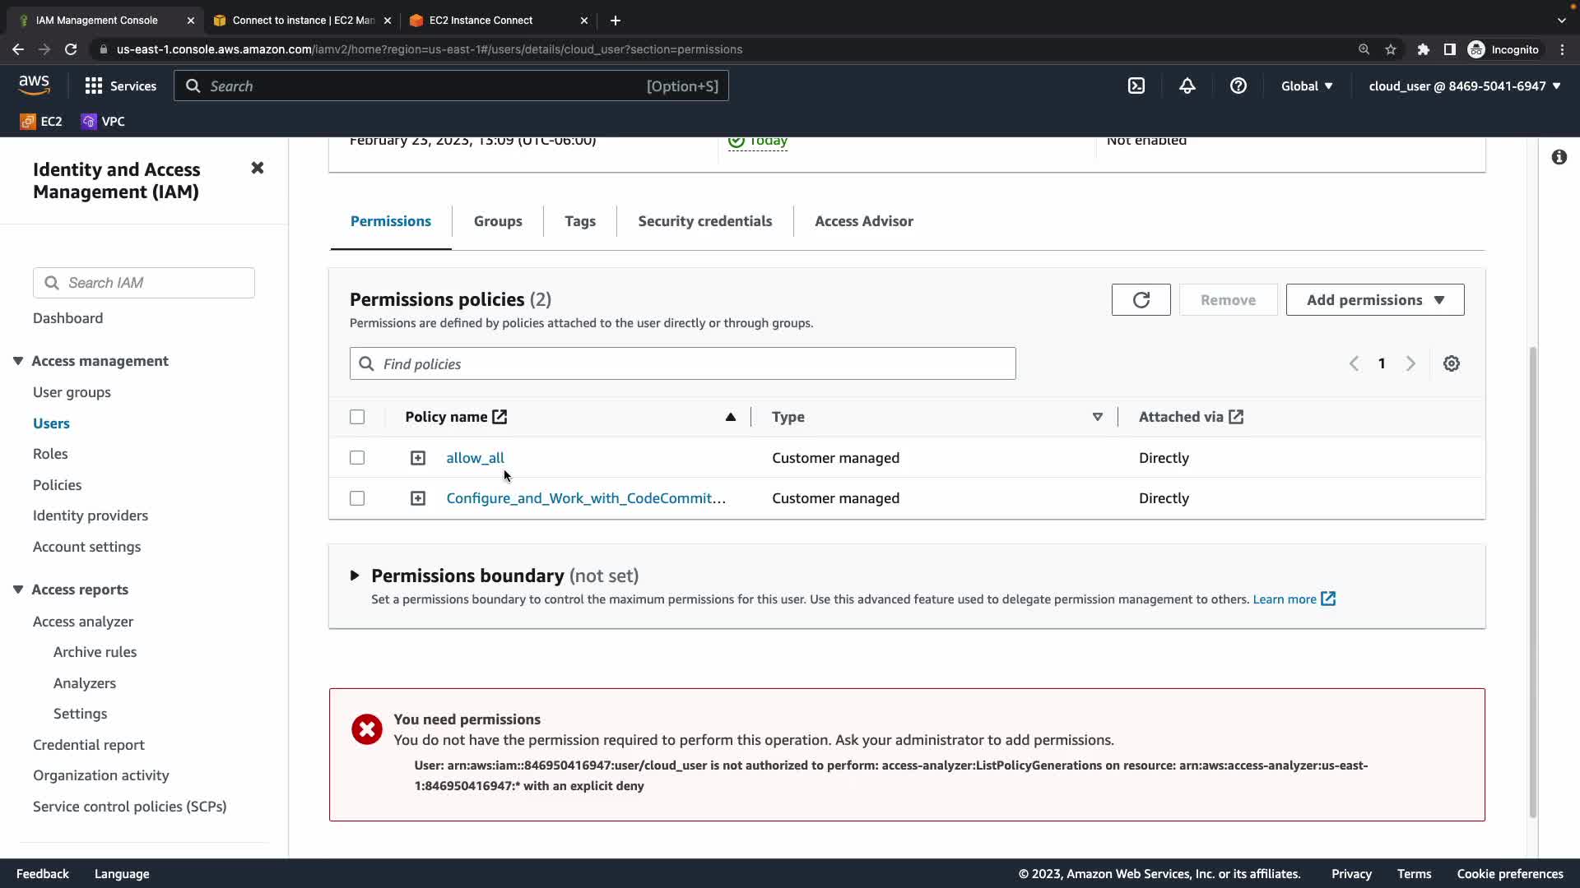Expand the allow_all policy details
This screenshot has width=1580, height=888.
pyautogui.click(x=418, y=458)
